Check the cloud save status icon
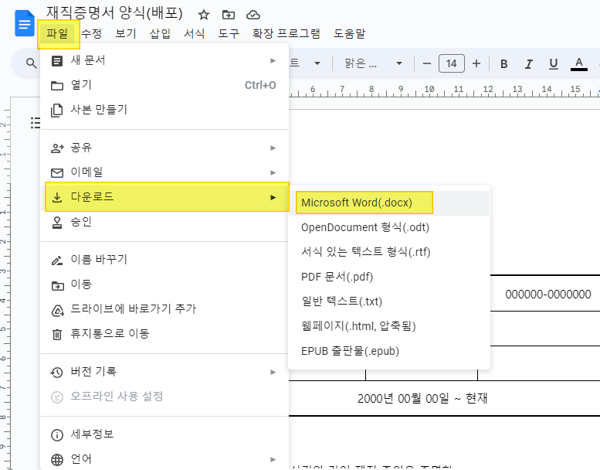The height and width of the screenshot is (470, 600). coord(253,15)
